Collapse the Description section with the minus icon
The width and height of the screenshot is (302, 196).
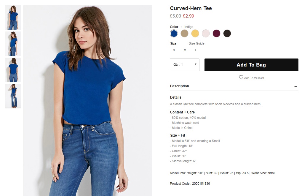coord(295,86)
